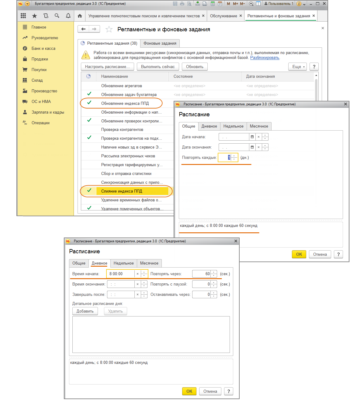Open the Руководителю section
The image size is (350, 400).
click(x=45, y=38)
